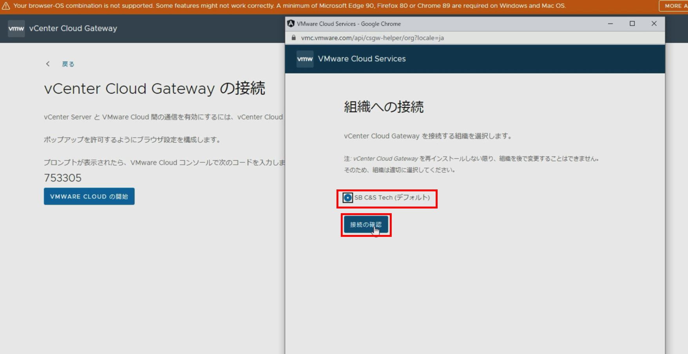Click the vmw logo in VMware Cloud Services popup
The image size is (688, 354).
click(305, 59)
